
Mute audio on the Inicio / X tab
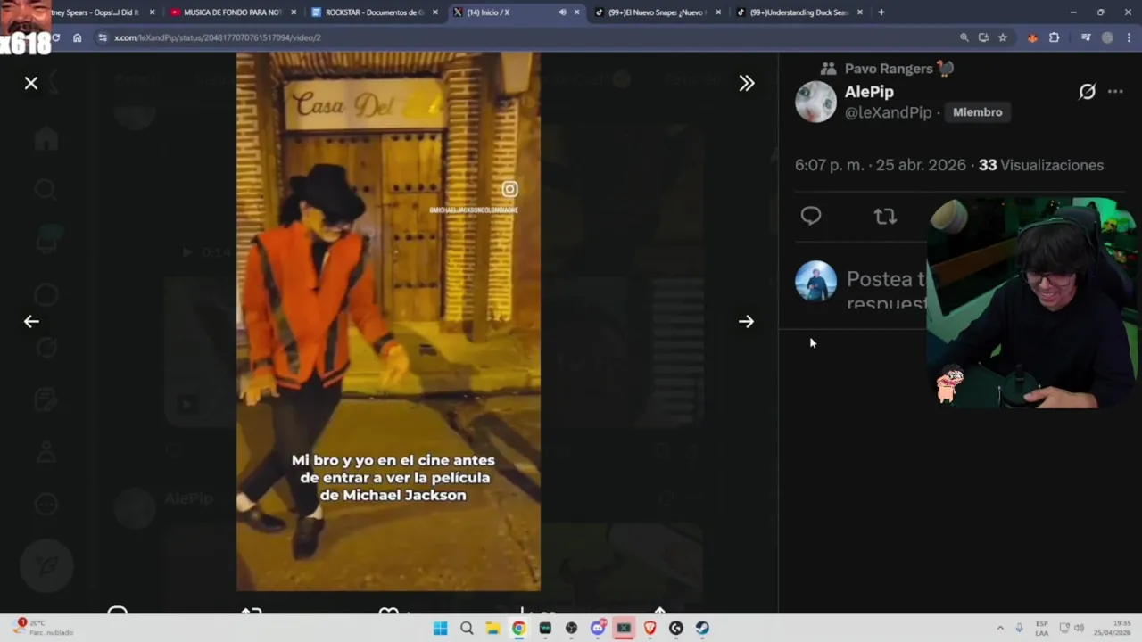tap(562, 12)
